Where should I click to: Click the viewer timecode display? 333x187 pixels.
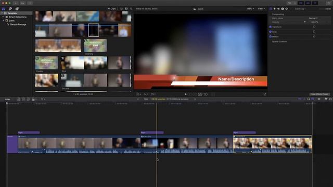198,95
